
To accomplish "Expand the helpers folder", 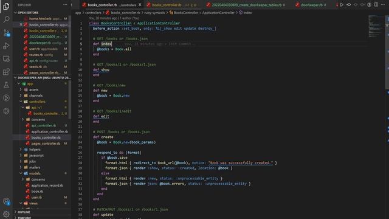I will point(21,150).
